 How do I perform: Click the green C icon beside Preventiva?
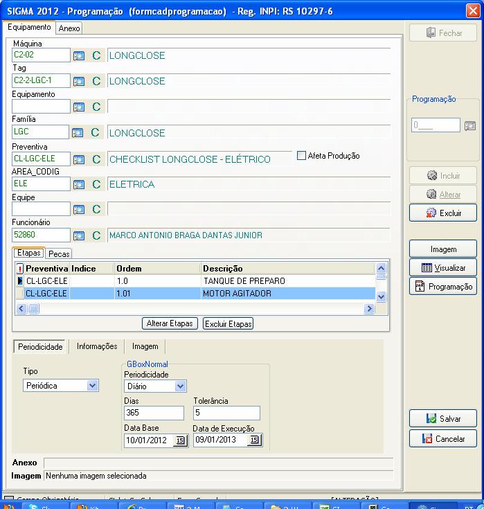point(96,159)
